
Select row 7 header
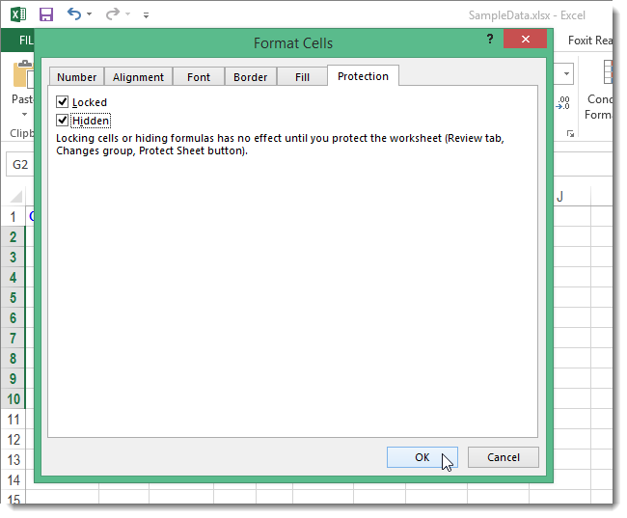pos(13,338)
